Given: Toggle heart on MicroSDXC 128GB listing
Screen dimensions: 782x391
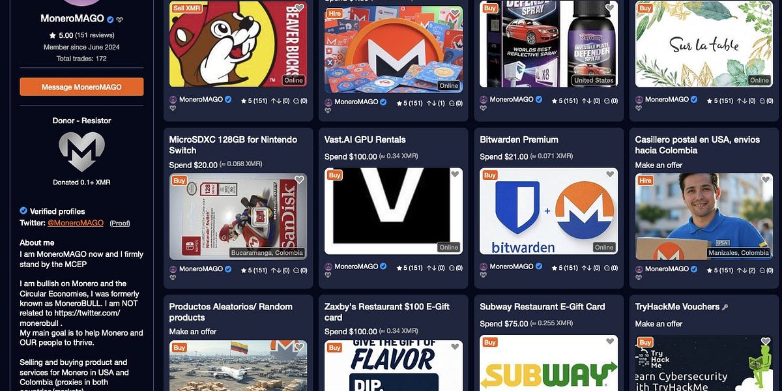Looking at the screenshot, I should (299, 180).
